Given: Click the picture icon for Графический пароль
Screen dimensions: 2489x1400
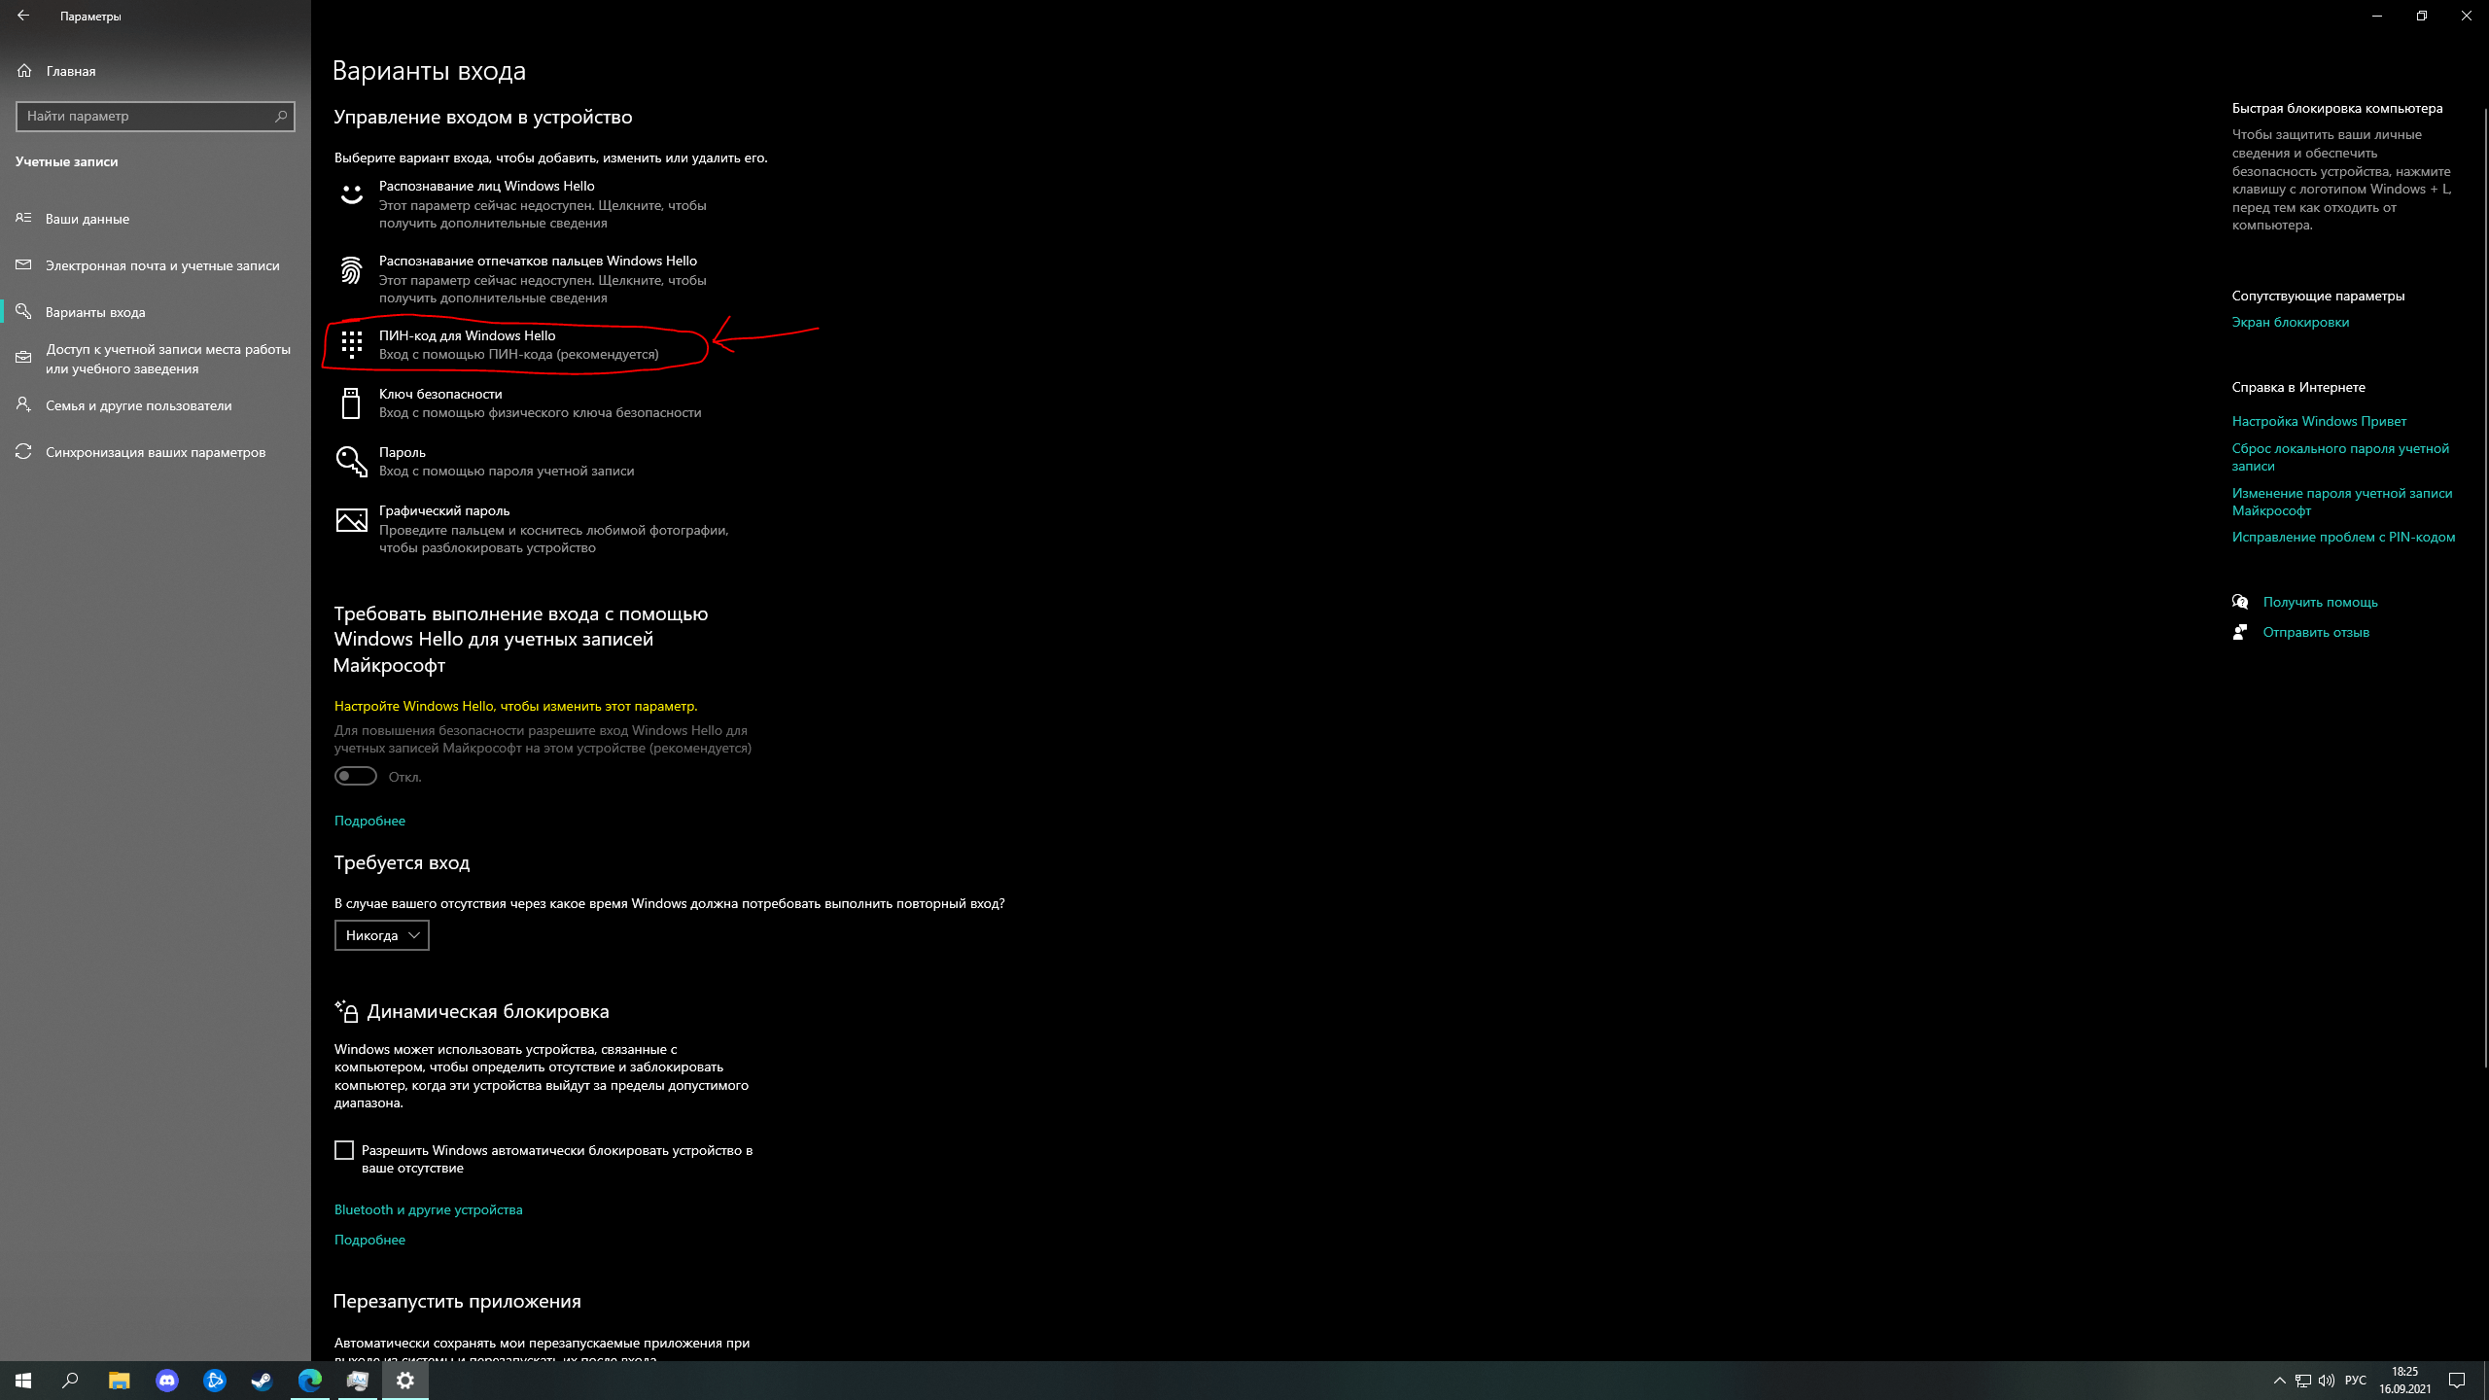Looking at the screenshot, I should 351,520.
